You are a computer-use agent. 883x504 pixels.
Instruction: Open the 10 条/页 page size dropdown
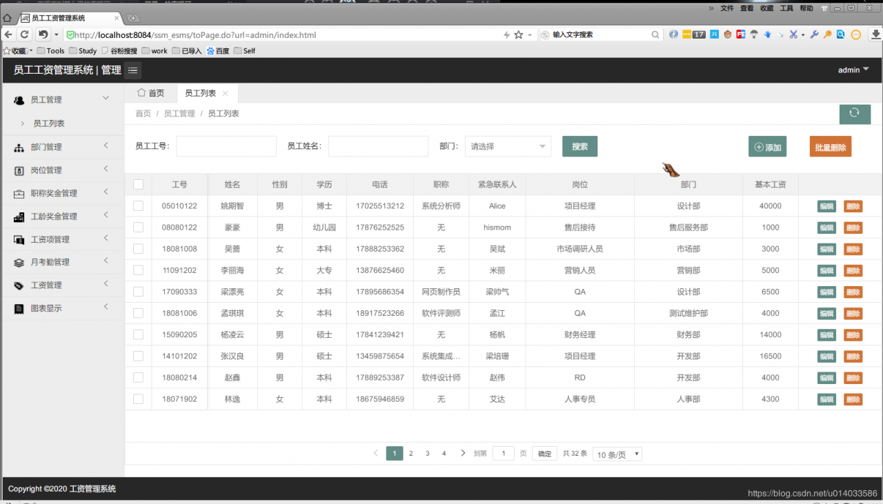pyautogui.click(x=617, y=454)
